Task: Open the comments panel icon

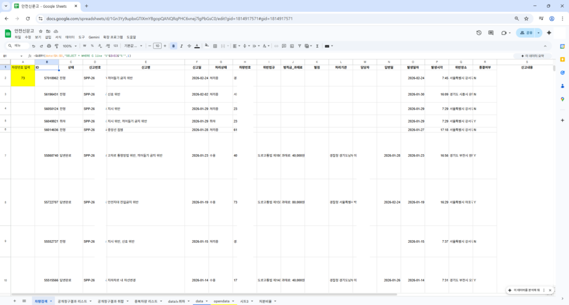Action: 491,33
